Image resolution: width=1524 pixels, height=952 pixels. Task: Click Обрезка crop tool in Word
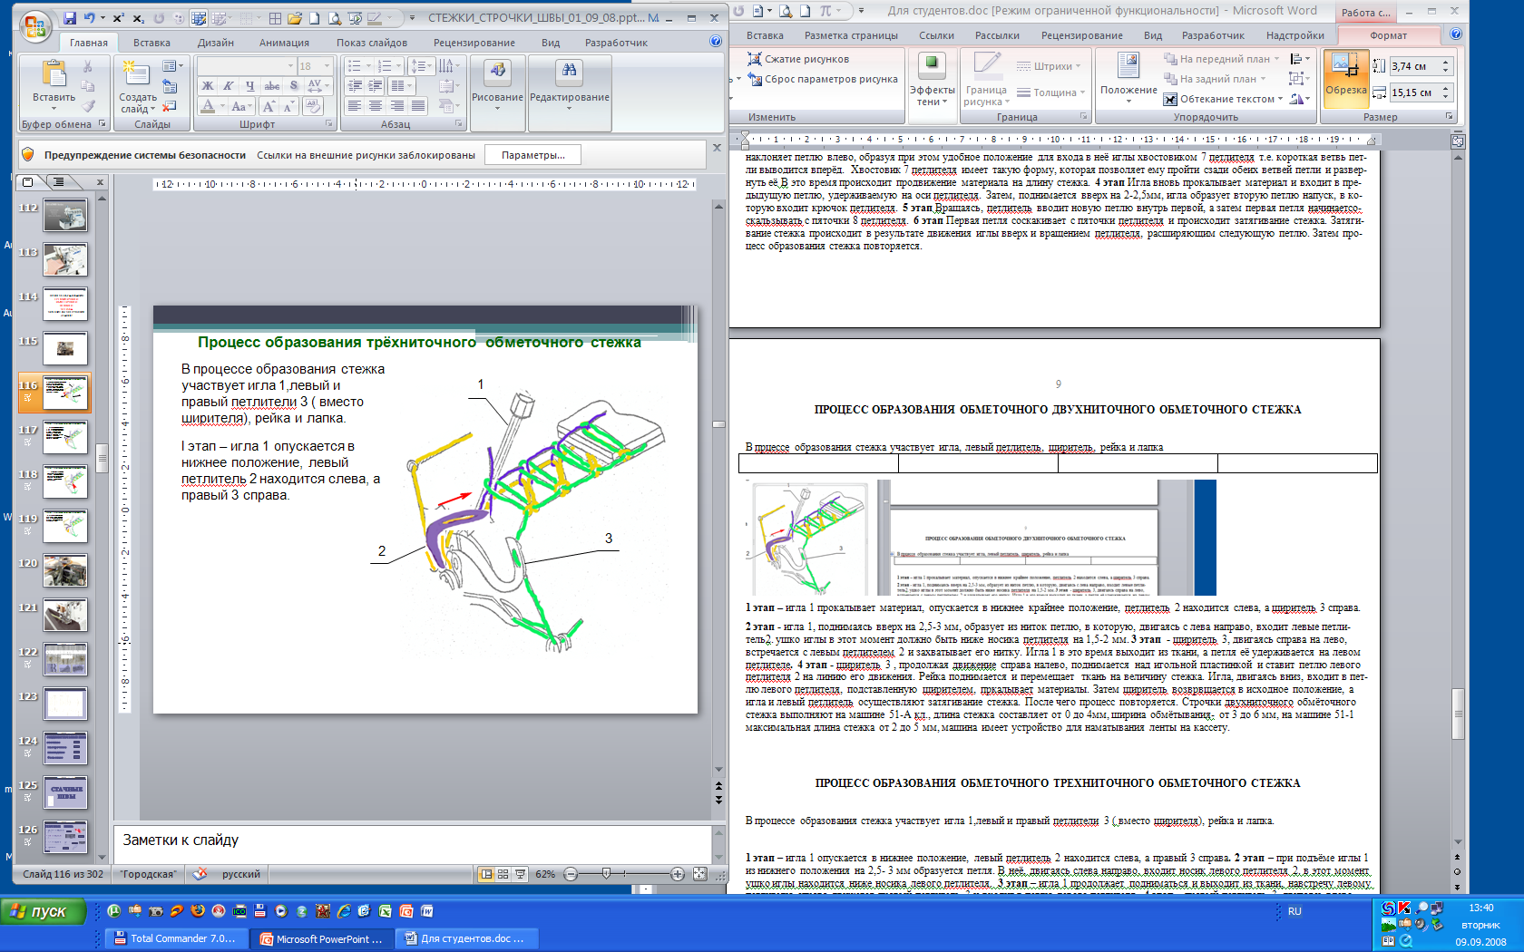pyautogui.click(x=1345, y=78)
